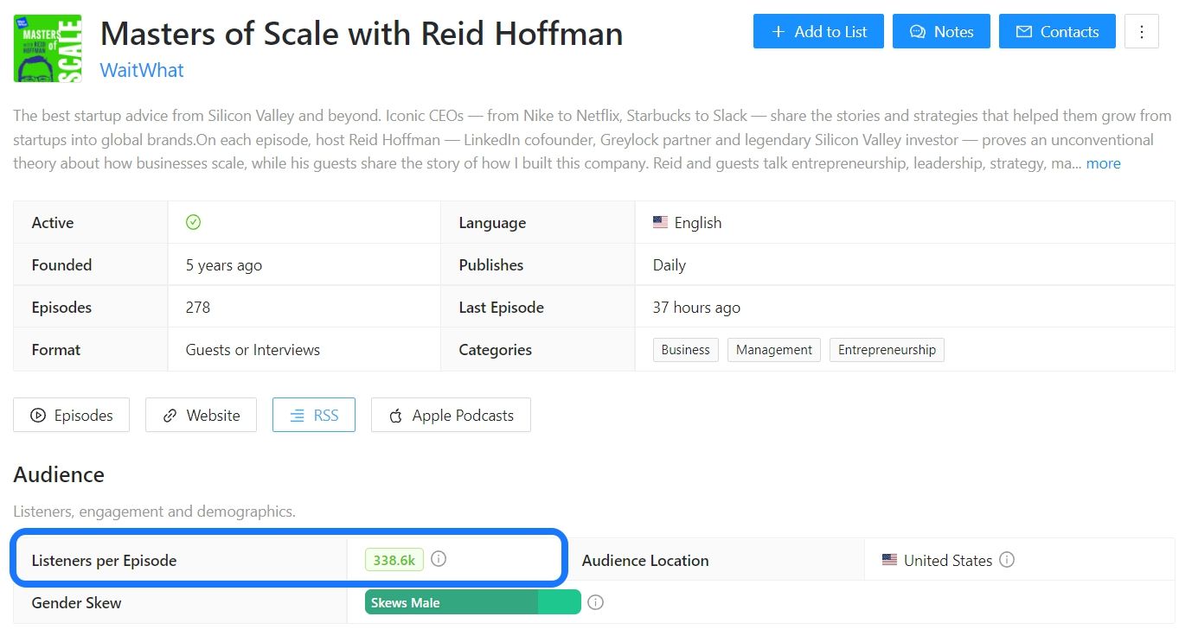Select the Business category tag

pos(686,350)
